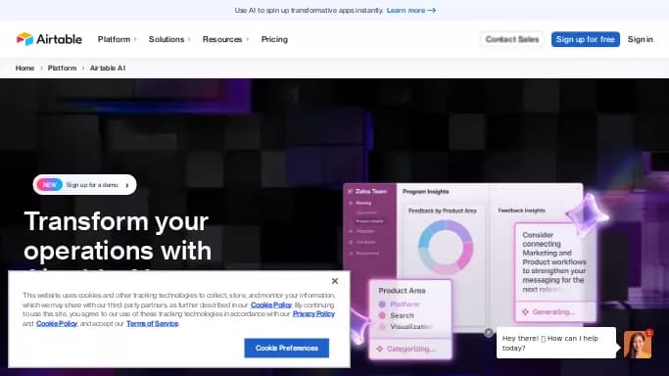Dismiss the chat greeting bubble

click(489, 333)
